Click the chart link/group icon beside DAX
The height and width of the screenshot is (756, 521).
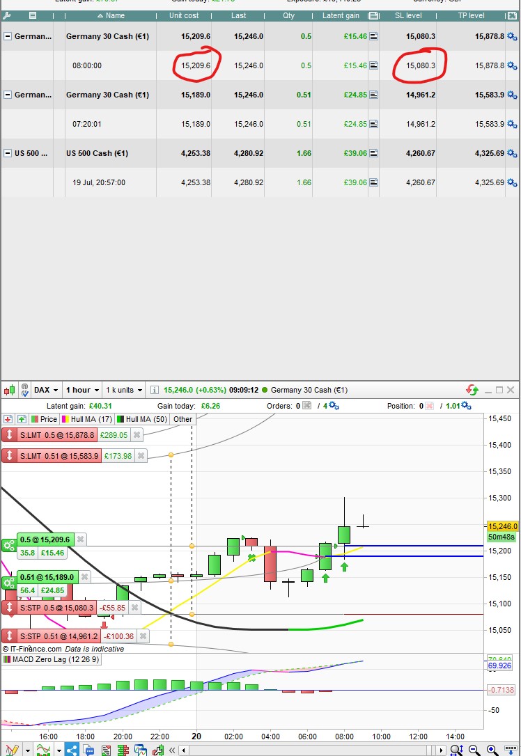[x=24, y=390]
